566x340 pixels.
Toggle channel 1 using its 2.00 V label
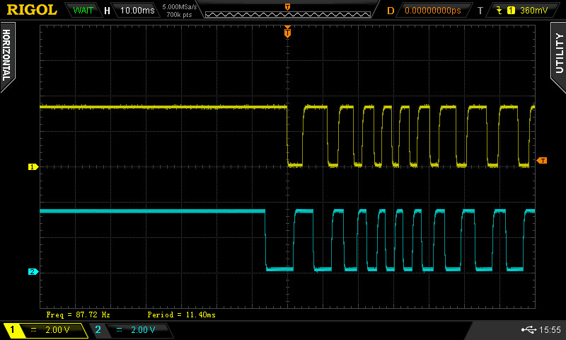click(x=57, y=330)
